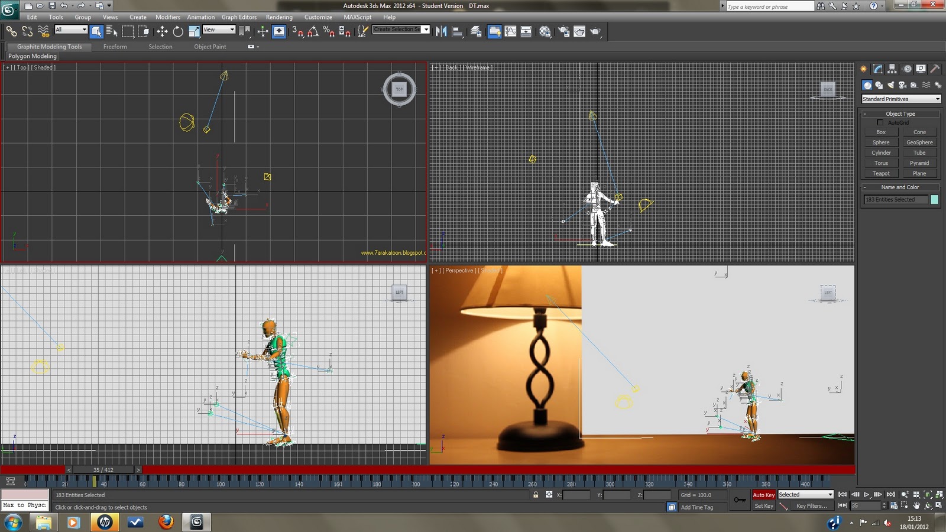Open the Animation menu

coord(200,17)
